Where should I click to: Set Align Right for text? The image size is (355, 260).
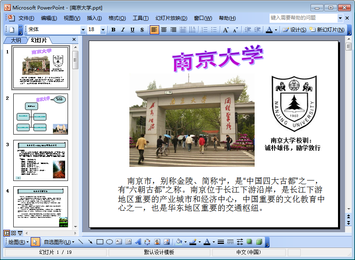pyautogui.click(x=173, y=30)
